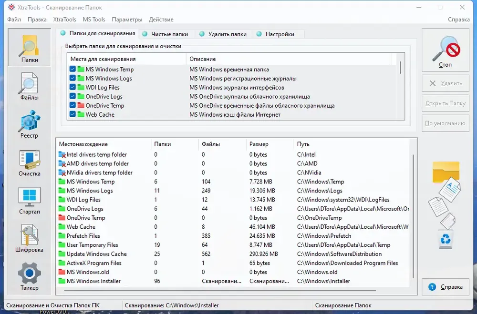Uncheck Web Cache scan location
Viewport: 477px width, 314px height.
[x=73, y=114]
